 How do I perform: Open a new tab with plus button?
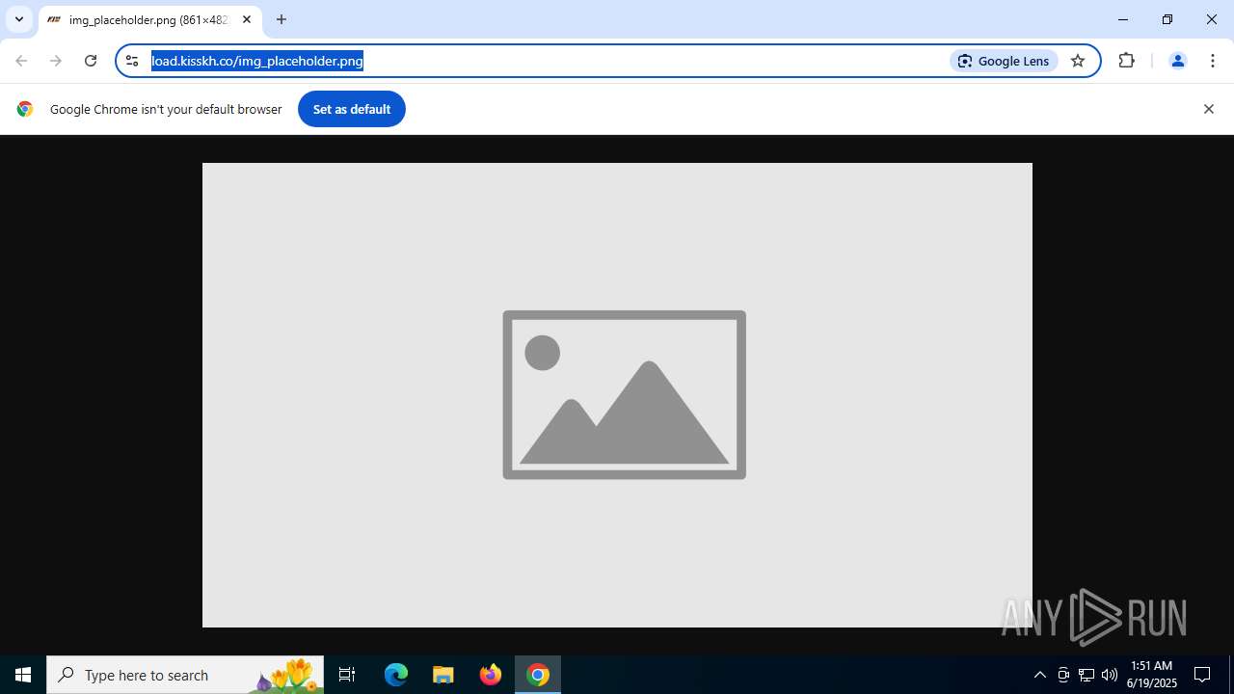point(282,19)
